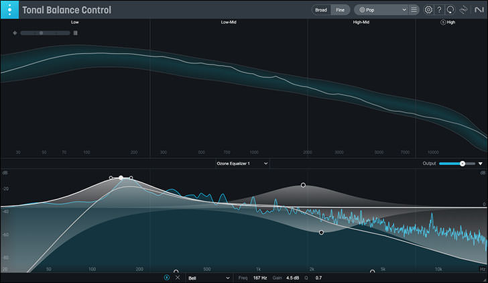Expand the arrow next to Output slider
The height and width of the screenshot is (283, 488).
click(481, 164)
